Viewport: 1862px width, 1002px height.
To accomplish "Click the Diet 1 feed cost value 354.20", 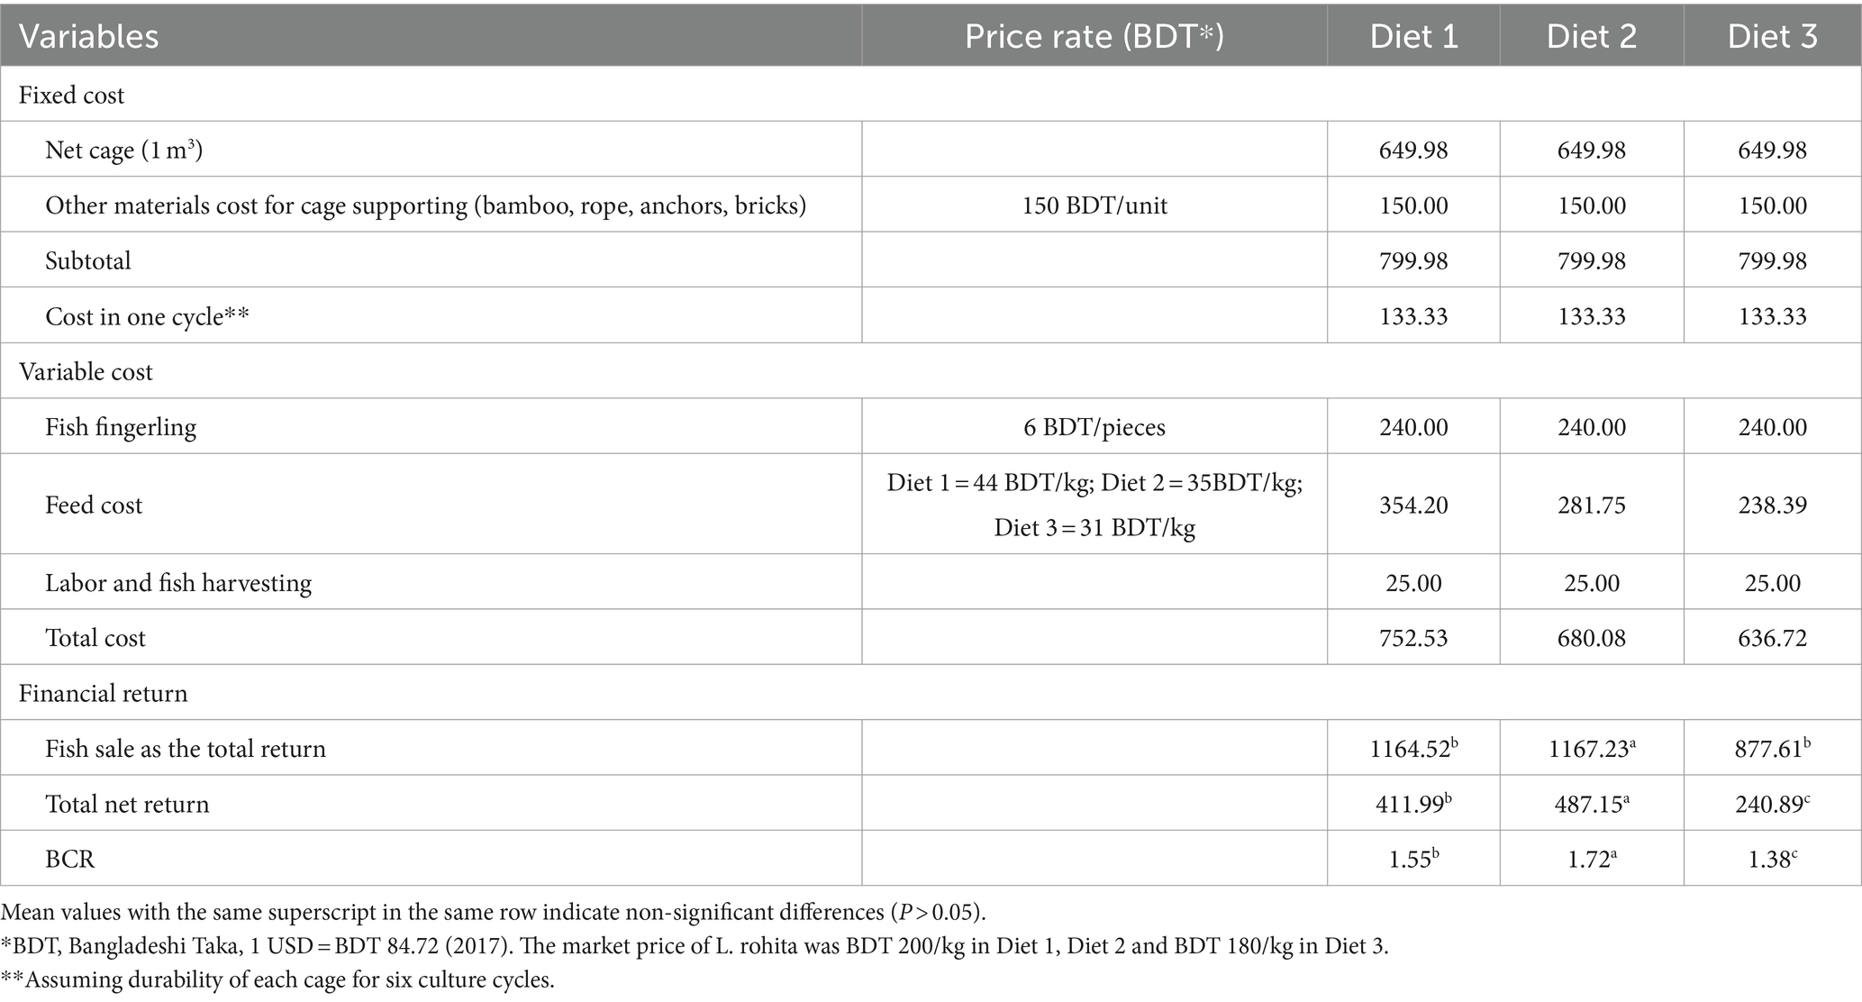I will (1412, 505).
